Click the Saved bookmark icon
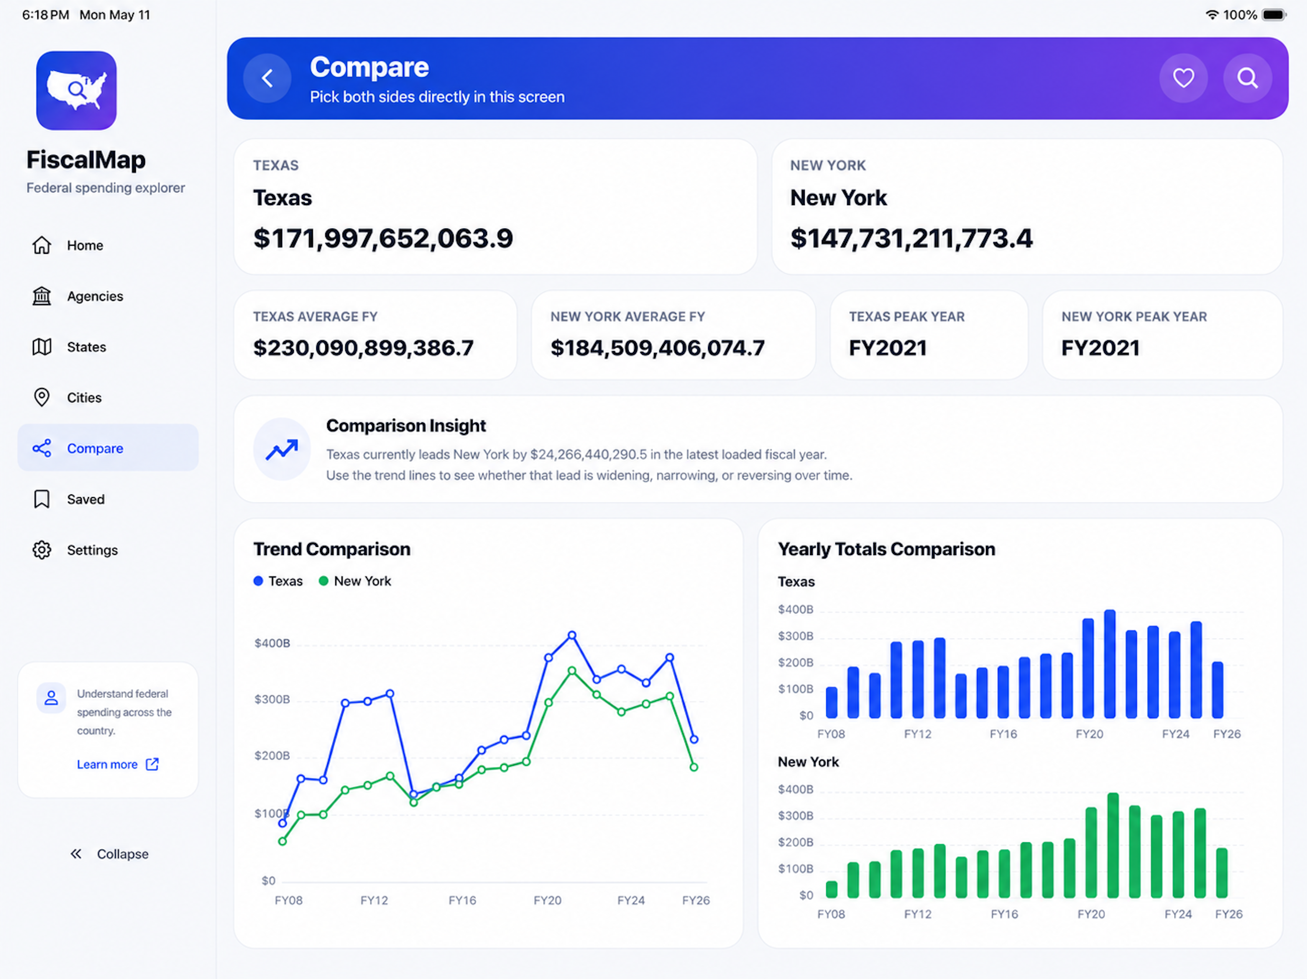Image resolution: width=1307 pixels, height=979 pixels. [41, 499]
